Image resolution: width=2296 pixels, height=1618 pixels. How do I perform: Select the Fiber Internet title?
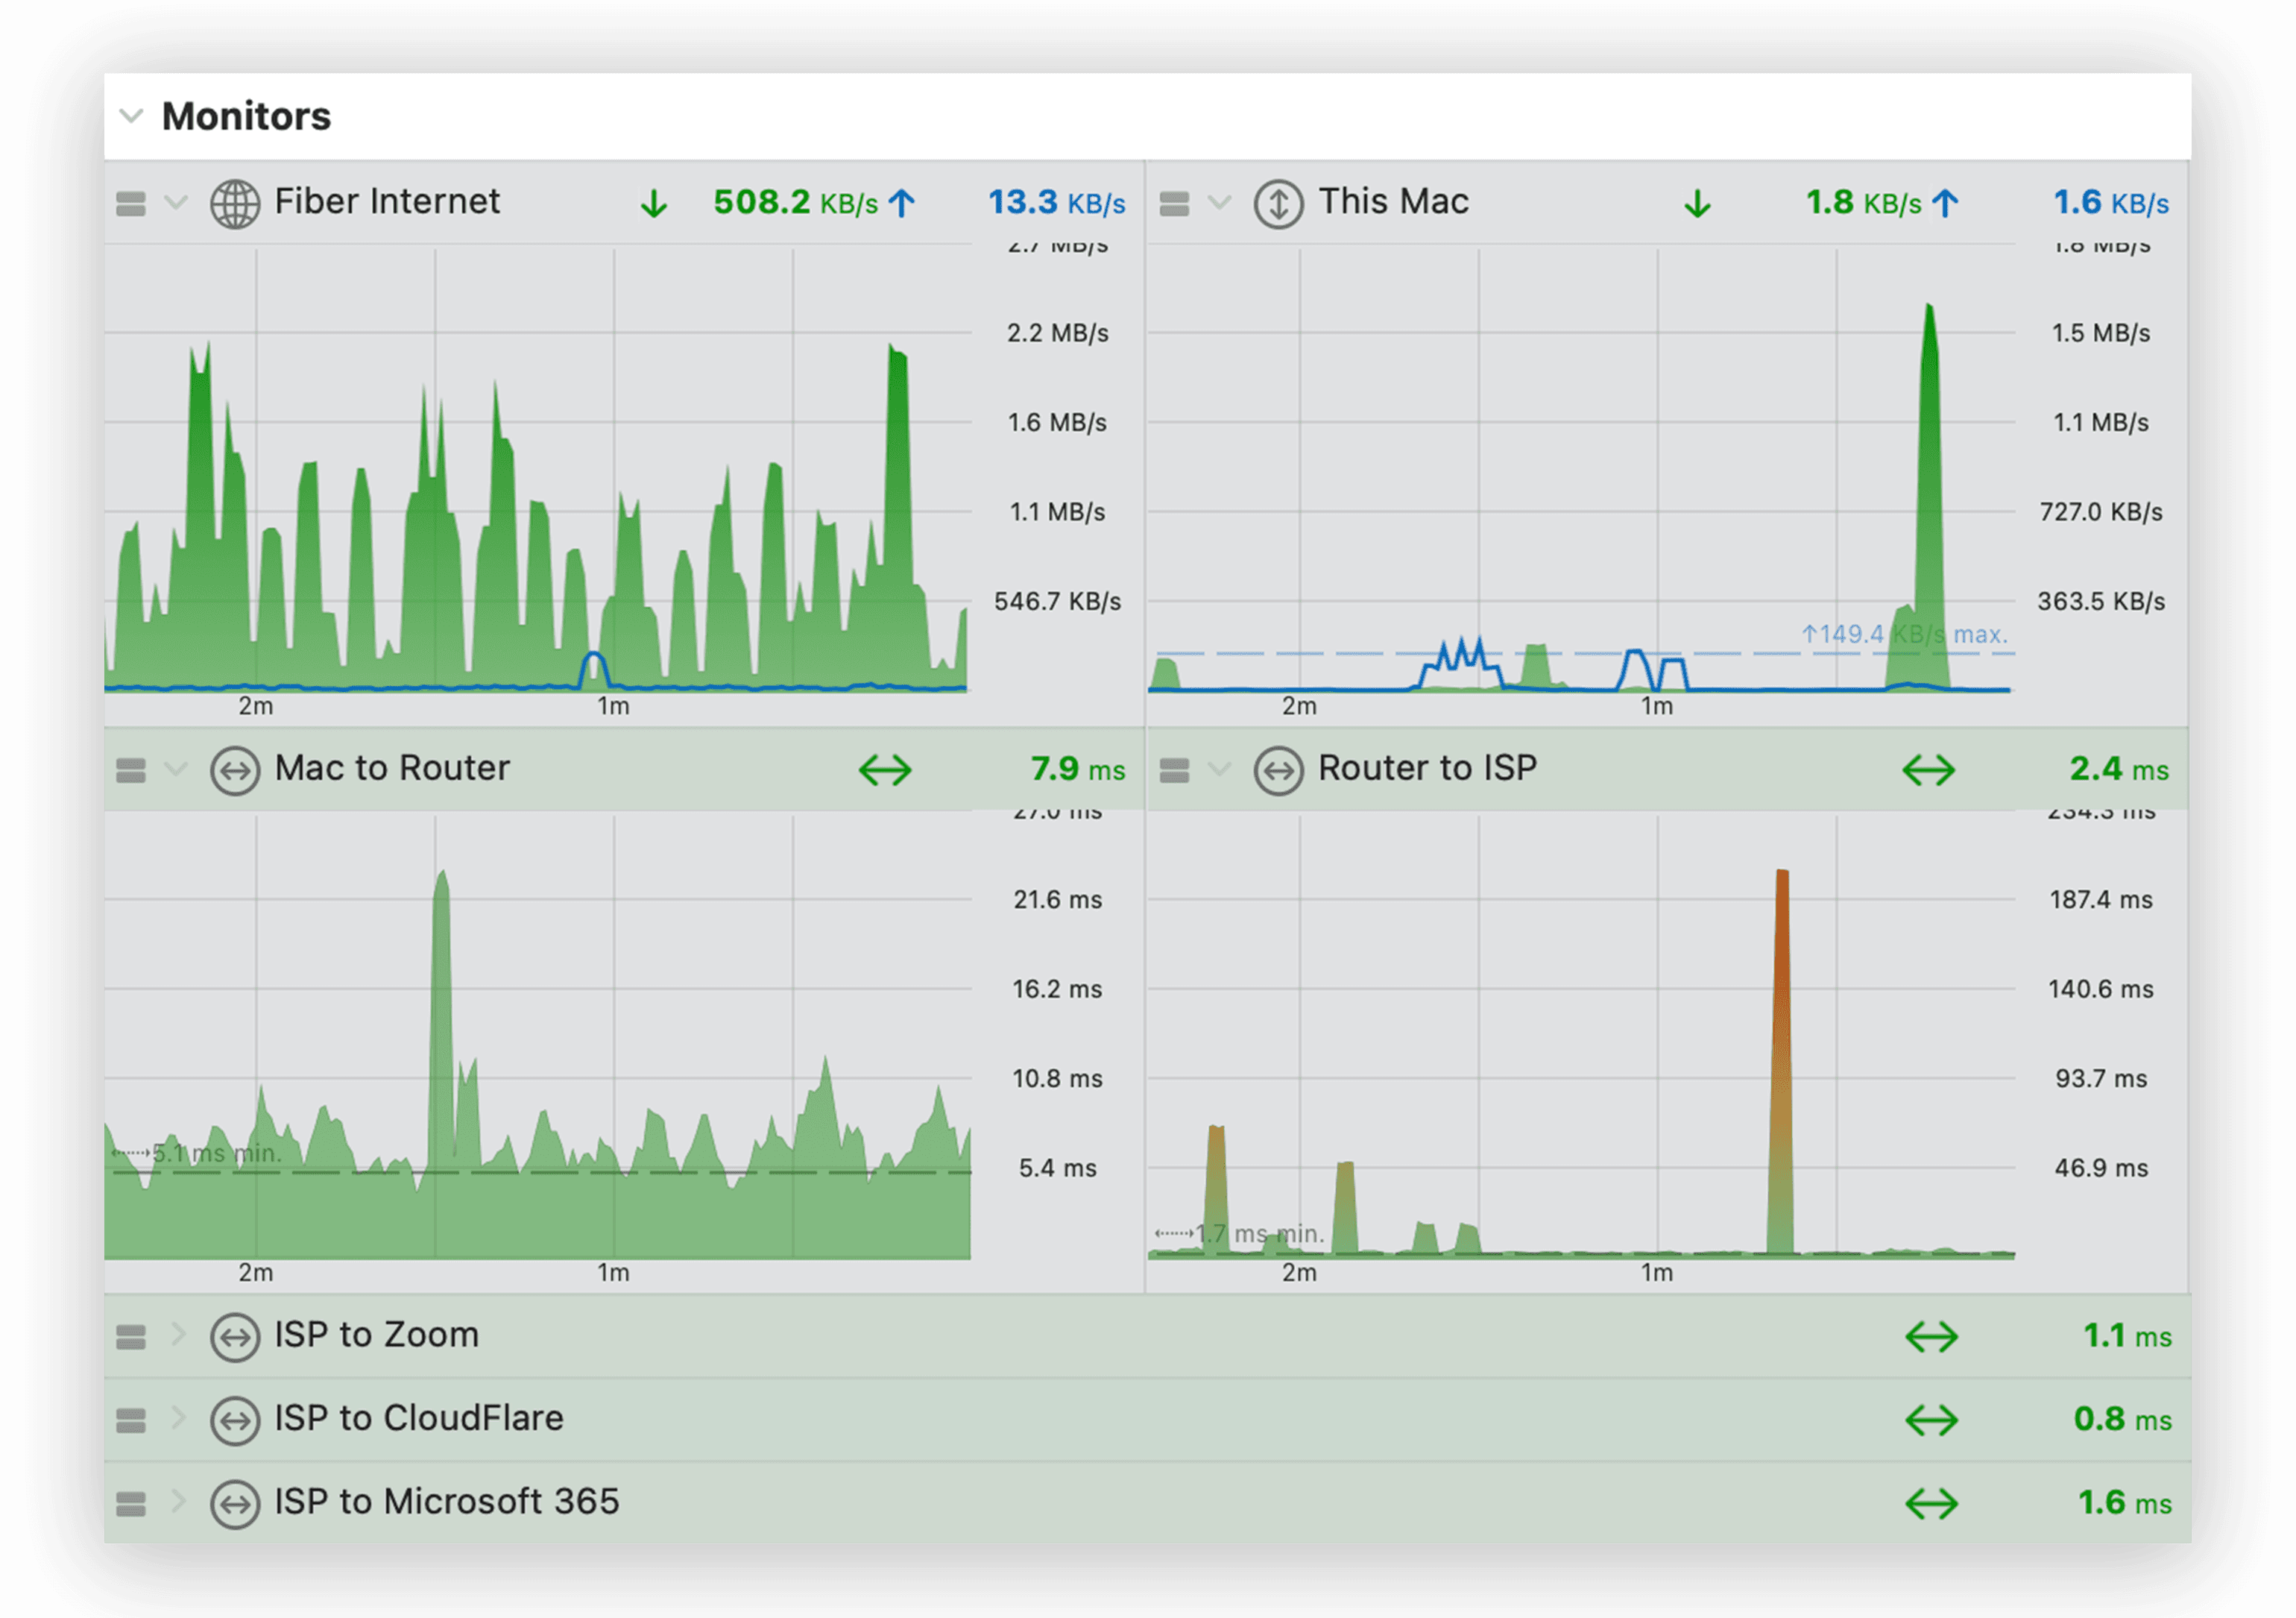387,202
